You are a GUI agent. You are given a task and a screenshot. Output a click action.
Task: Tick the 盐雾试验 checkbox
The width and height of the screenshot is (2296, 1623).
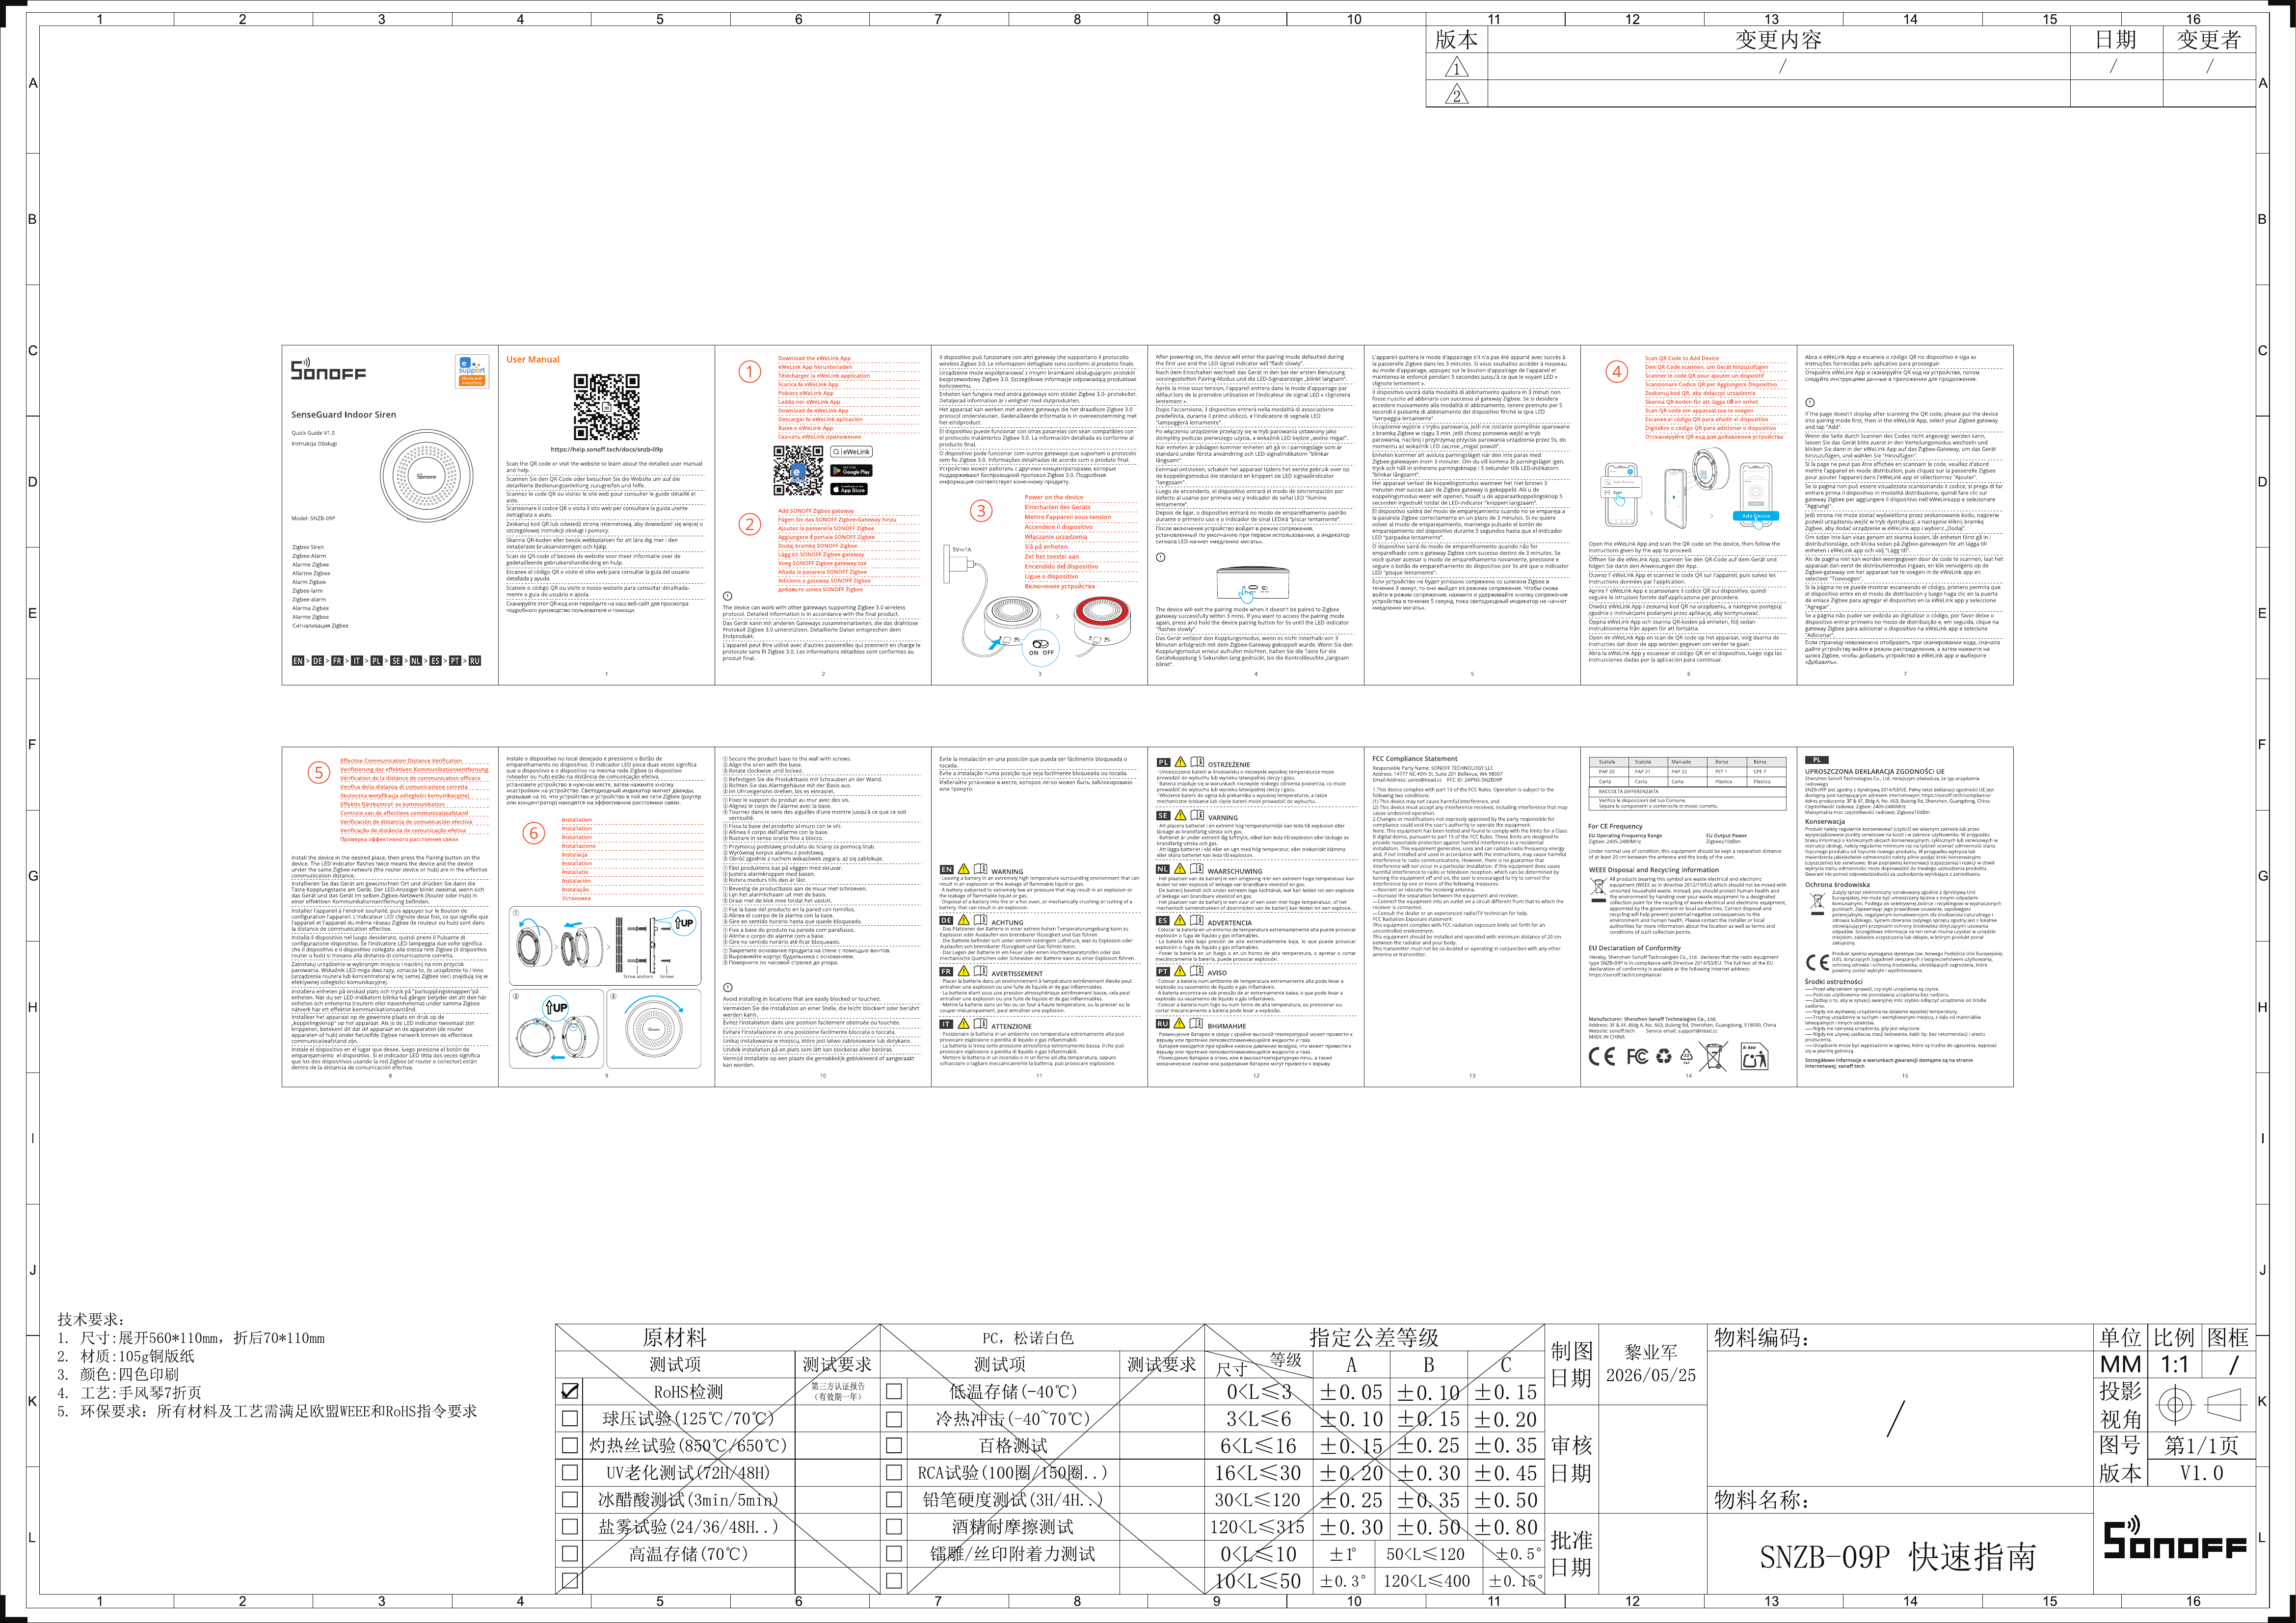570,1527
